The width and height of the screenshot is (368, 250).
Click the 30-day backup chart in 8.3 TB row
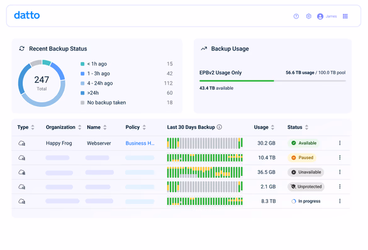204,201
